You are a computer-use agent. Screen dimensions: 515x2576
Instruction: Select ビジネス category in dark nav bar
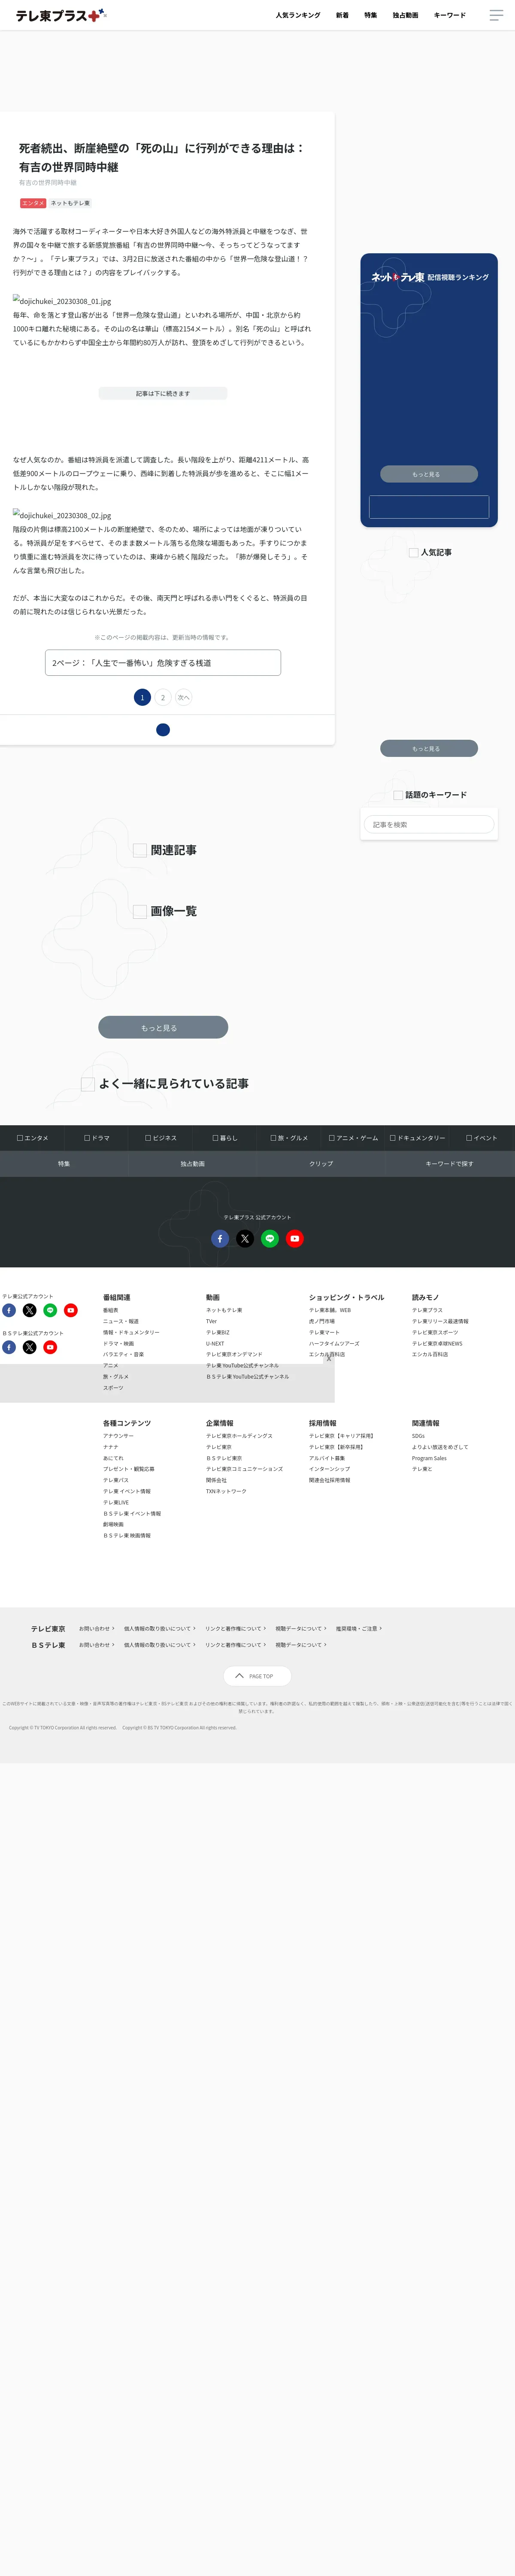pos(161,1138)
